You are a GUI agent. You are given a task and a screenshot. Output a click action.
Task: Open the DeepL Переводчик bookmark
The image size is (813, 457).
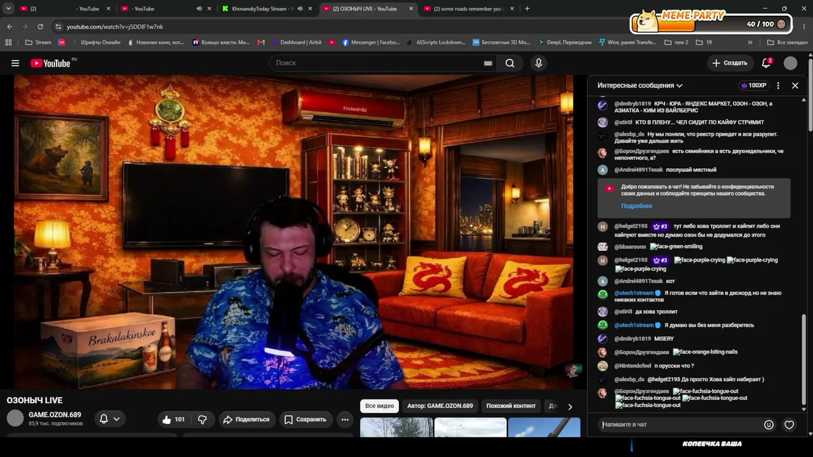point(564,43)
